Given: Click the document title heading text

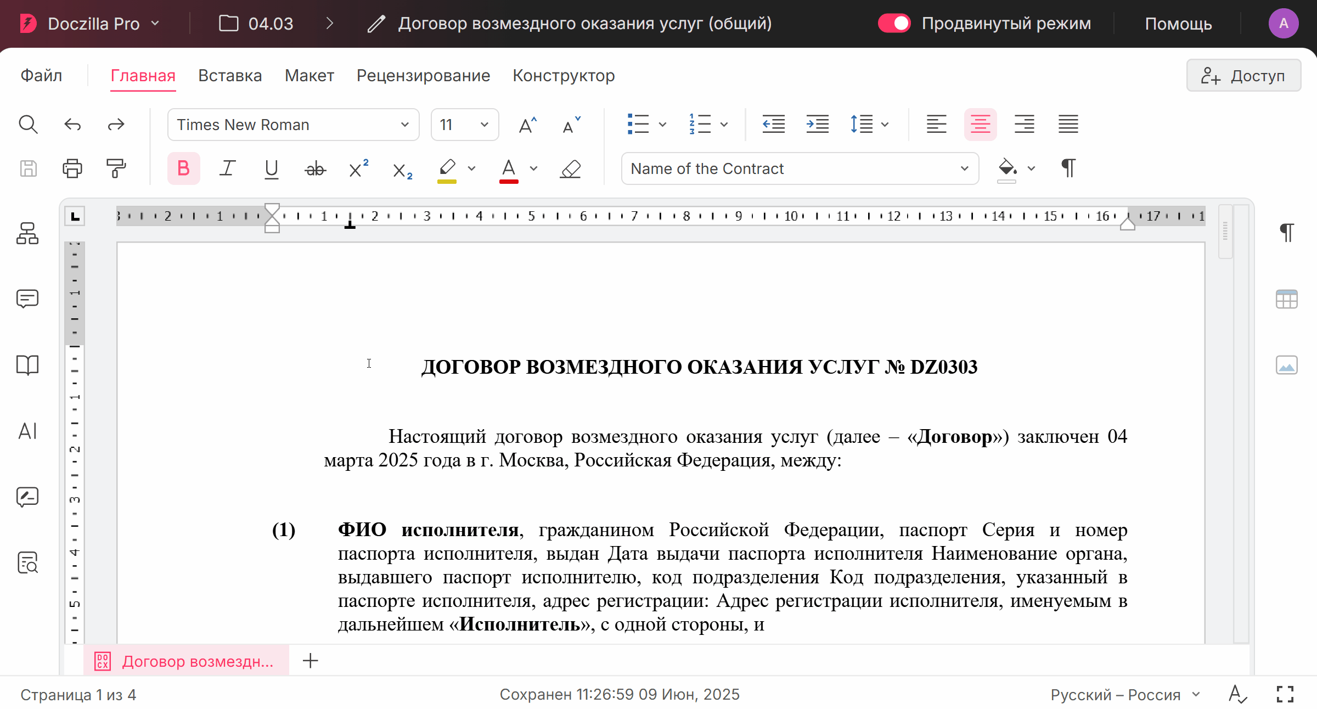Looking at the screenshot, I should (699, 367).
